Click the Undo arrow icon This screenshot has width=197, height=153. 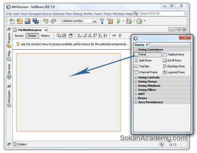[x=46, y=21]
